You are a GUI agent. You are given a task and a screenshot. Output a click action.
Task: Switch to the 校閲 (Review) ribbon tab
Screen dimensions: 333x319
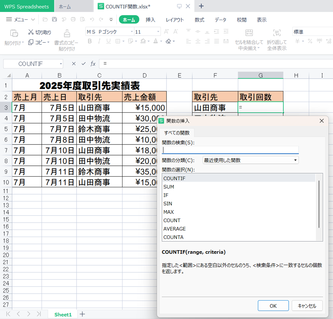tap(242, 20)
